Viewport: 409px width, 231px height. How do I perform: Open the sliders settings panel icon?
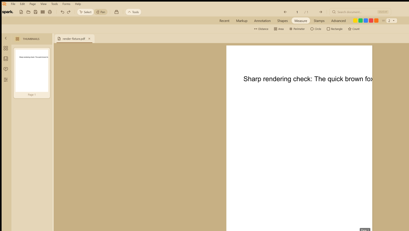click(6, 80)
